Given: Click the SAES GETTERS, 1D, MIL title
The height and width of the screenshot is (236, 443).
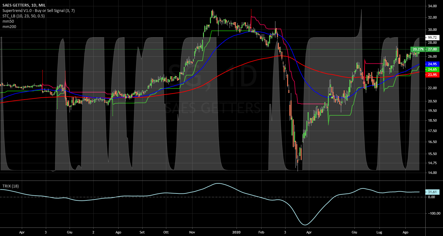Looking at the screenshot, I should tap(23, 5).
